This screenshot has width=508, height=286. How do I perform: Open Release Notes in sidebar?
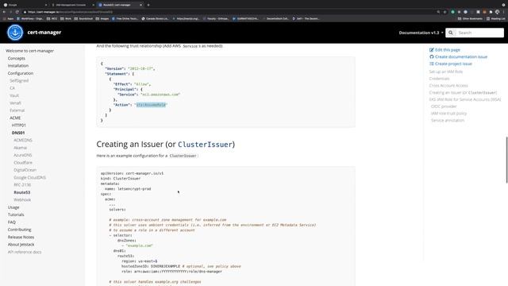(21, 238)
